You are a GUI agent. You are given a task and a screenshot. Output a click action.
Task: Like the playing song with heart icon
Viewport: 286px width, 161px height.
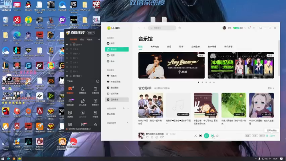[x=147, y=137]
